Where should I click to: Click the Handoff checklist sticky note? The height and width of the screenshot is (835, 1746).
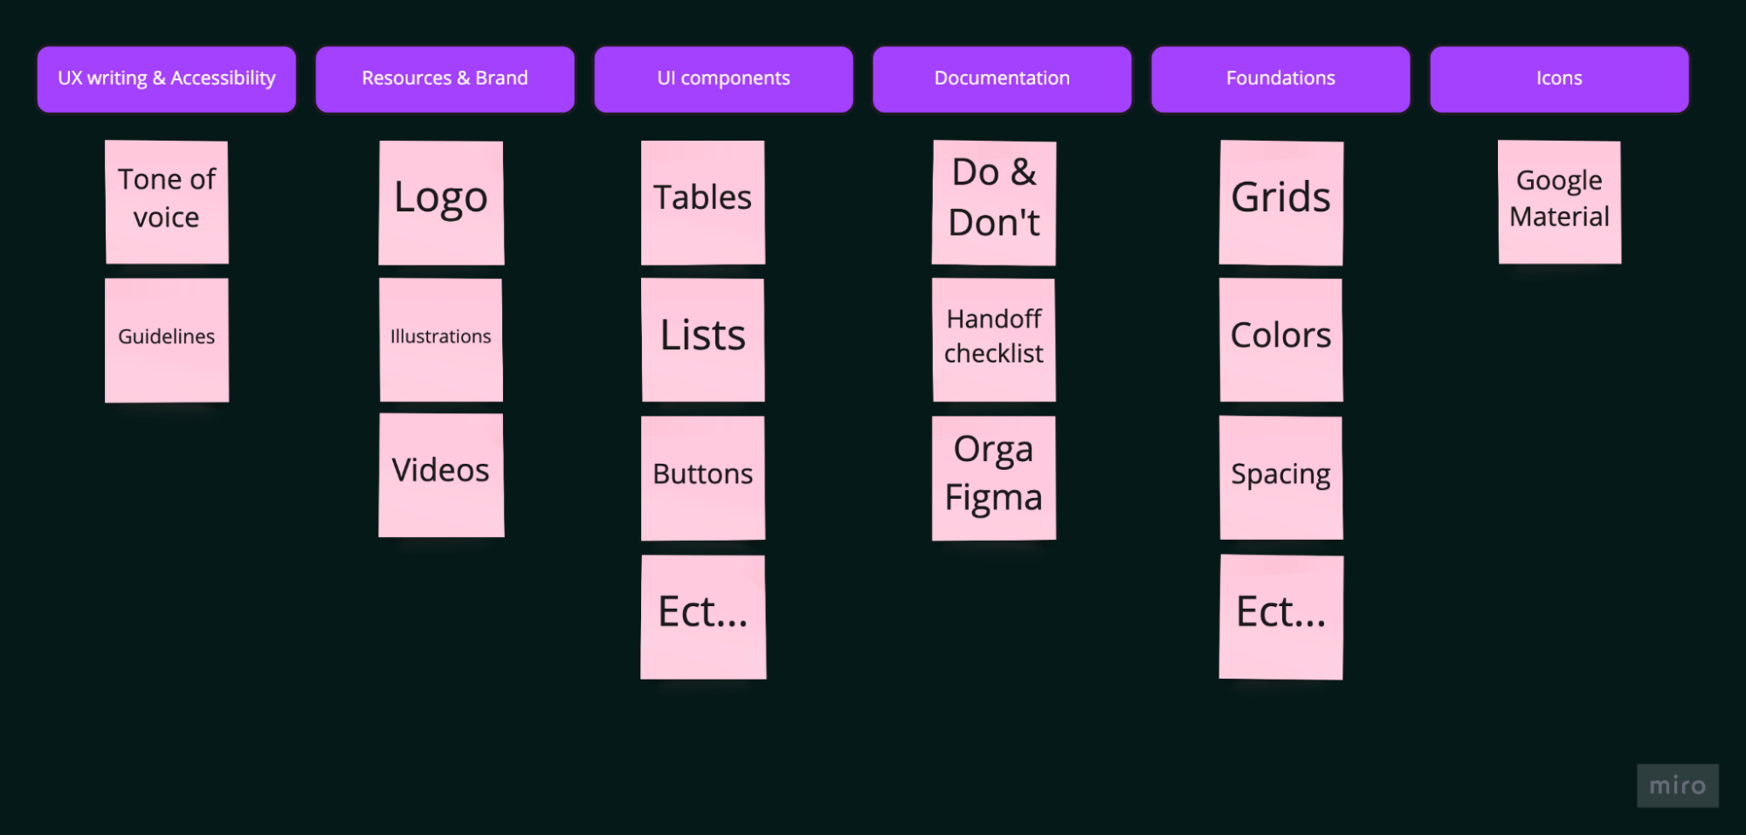click(994, 340)
